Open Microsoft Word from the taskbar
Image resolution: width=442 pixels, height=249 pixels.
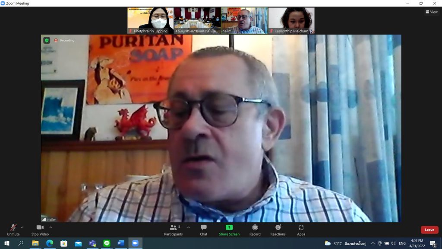pos(121,243)
